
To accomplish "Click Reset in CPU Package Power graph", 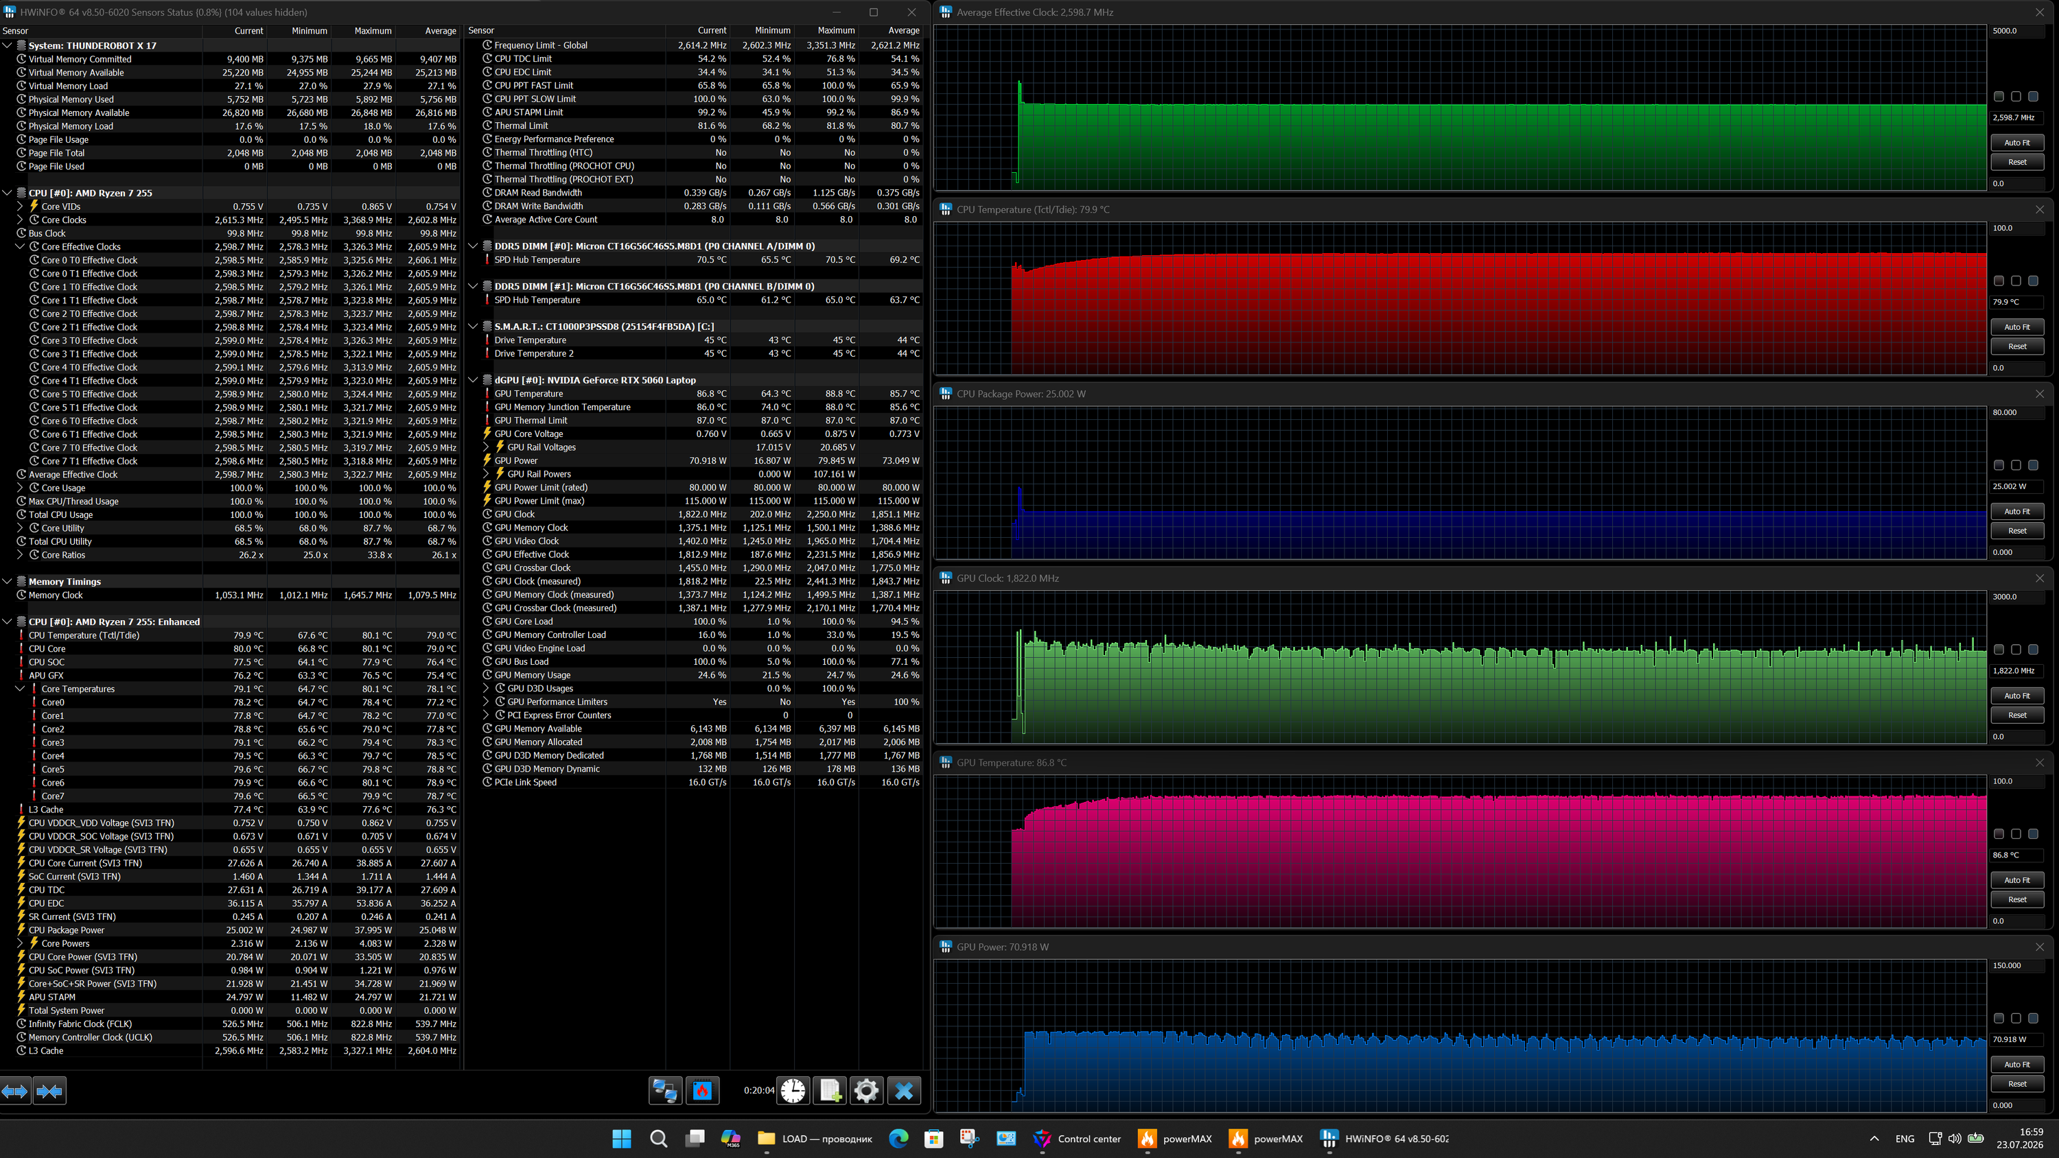I will click(x=2016, y=531).
